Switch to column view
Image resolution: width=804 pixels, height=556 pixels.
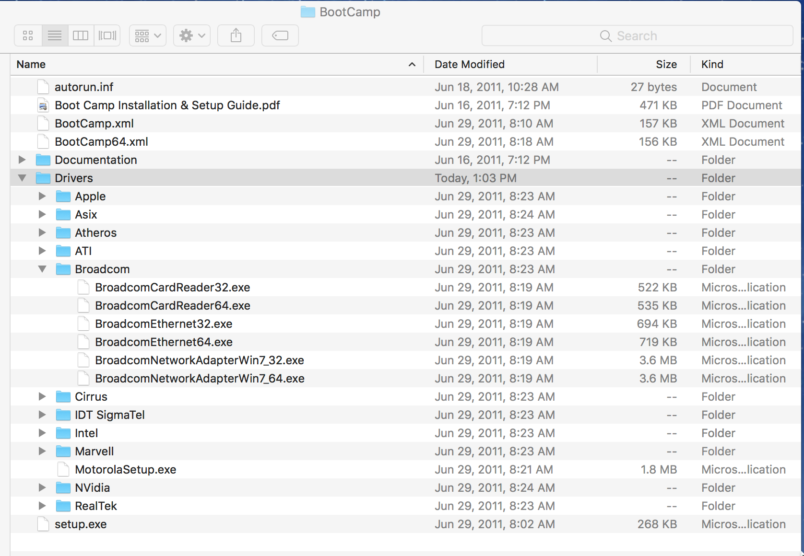81,35
